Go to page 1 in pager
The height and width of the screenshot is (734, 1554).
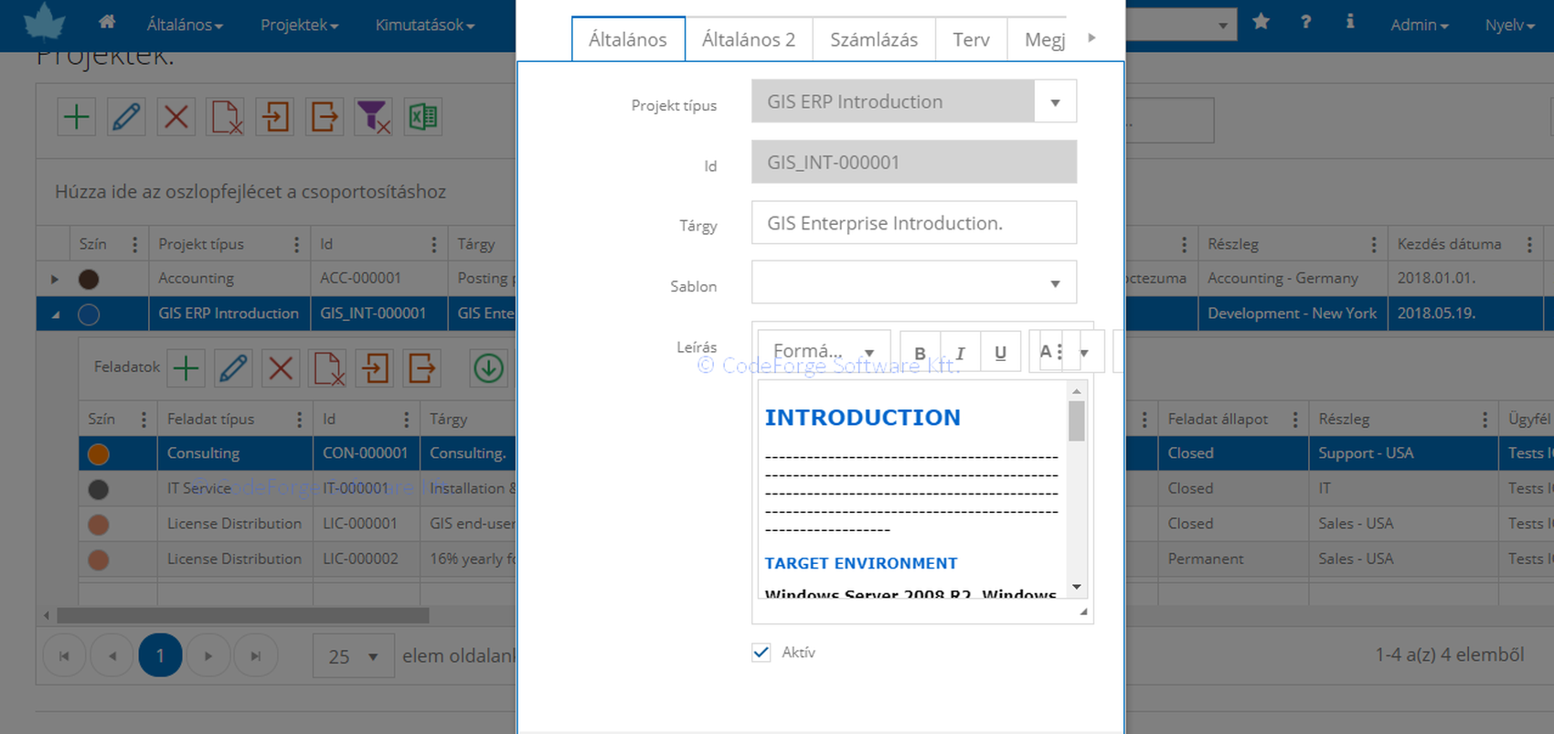[160, 656]
